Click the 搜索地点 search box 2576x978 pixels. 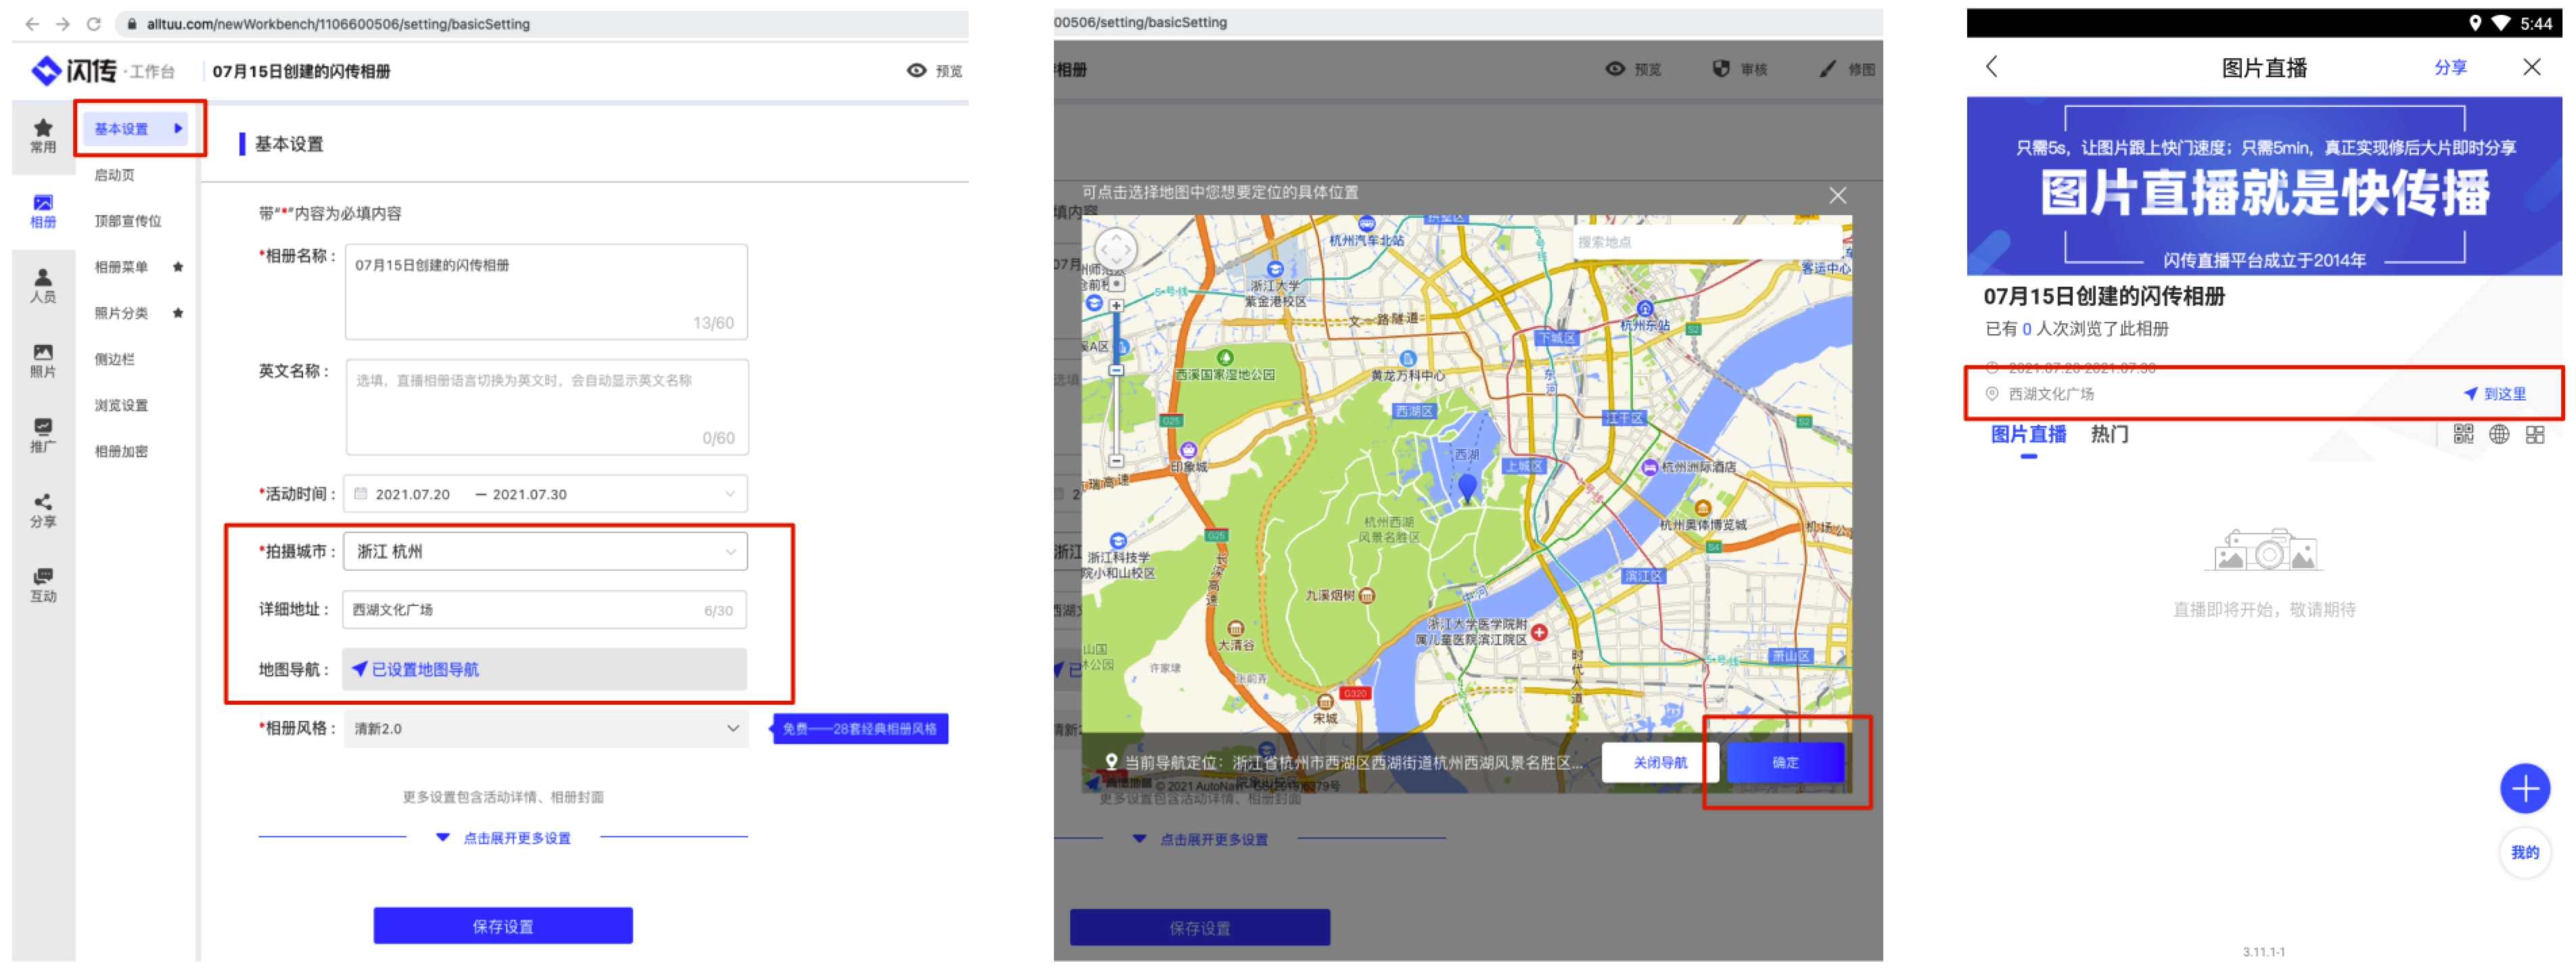click(x=1707, y=242)
